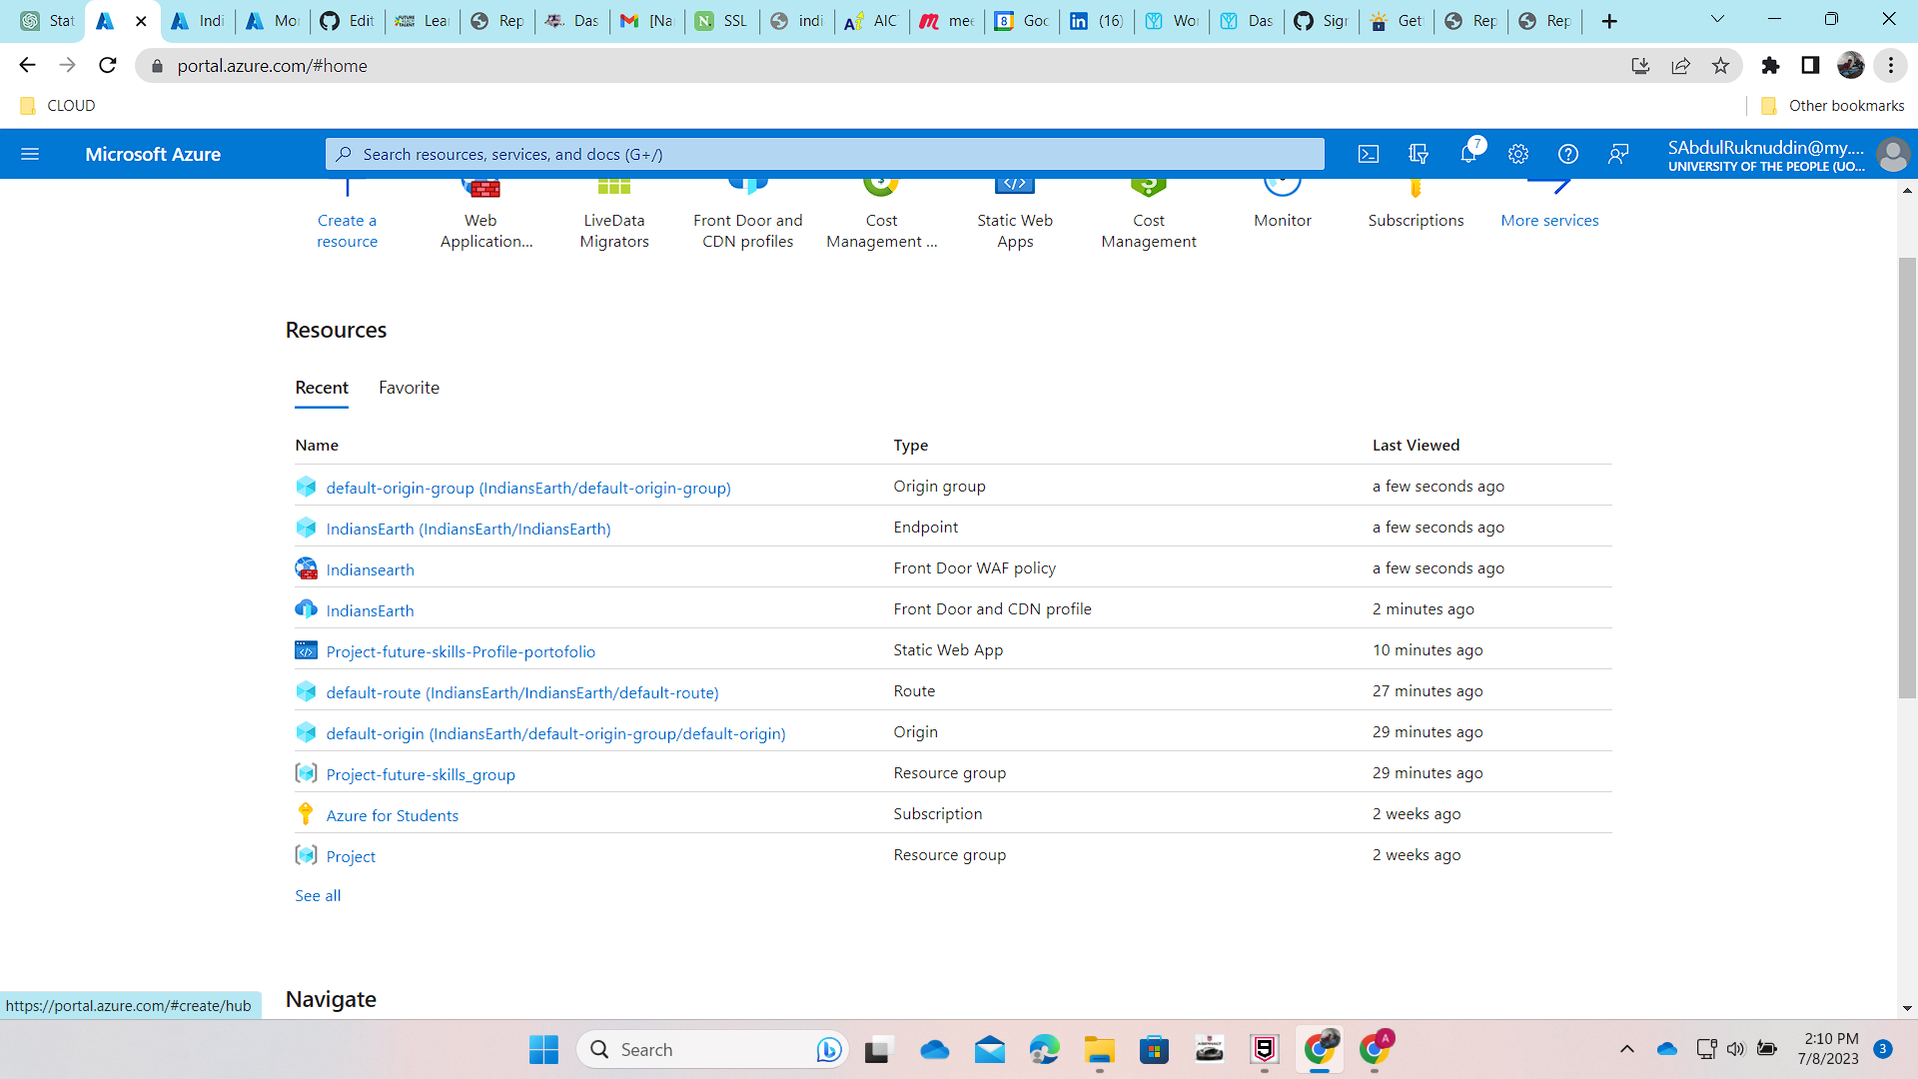Open Chrome's tab search dropdown
Screen dimensions: 1918x1079
[1717, 19]
